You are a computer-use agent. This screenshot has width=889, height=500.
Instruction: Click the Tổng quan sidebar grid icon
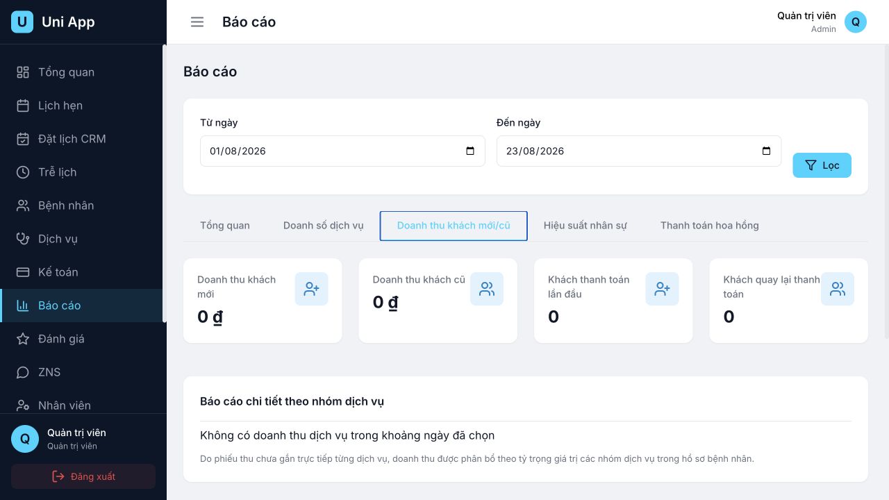click(23, 72)
